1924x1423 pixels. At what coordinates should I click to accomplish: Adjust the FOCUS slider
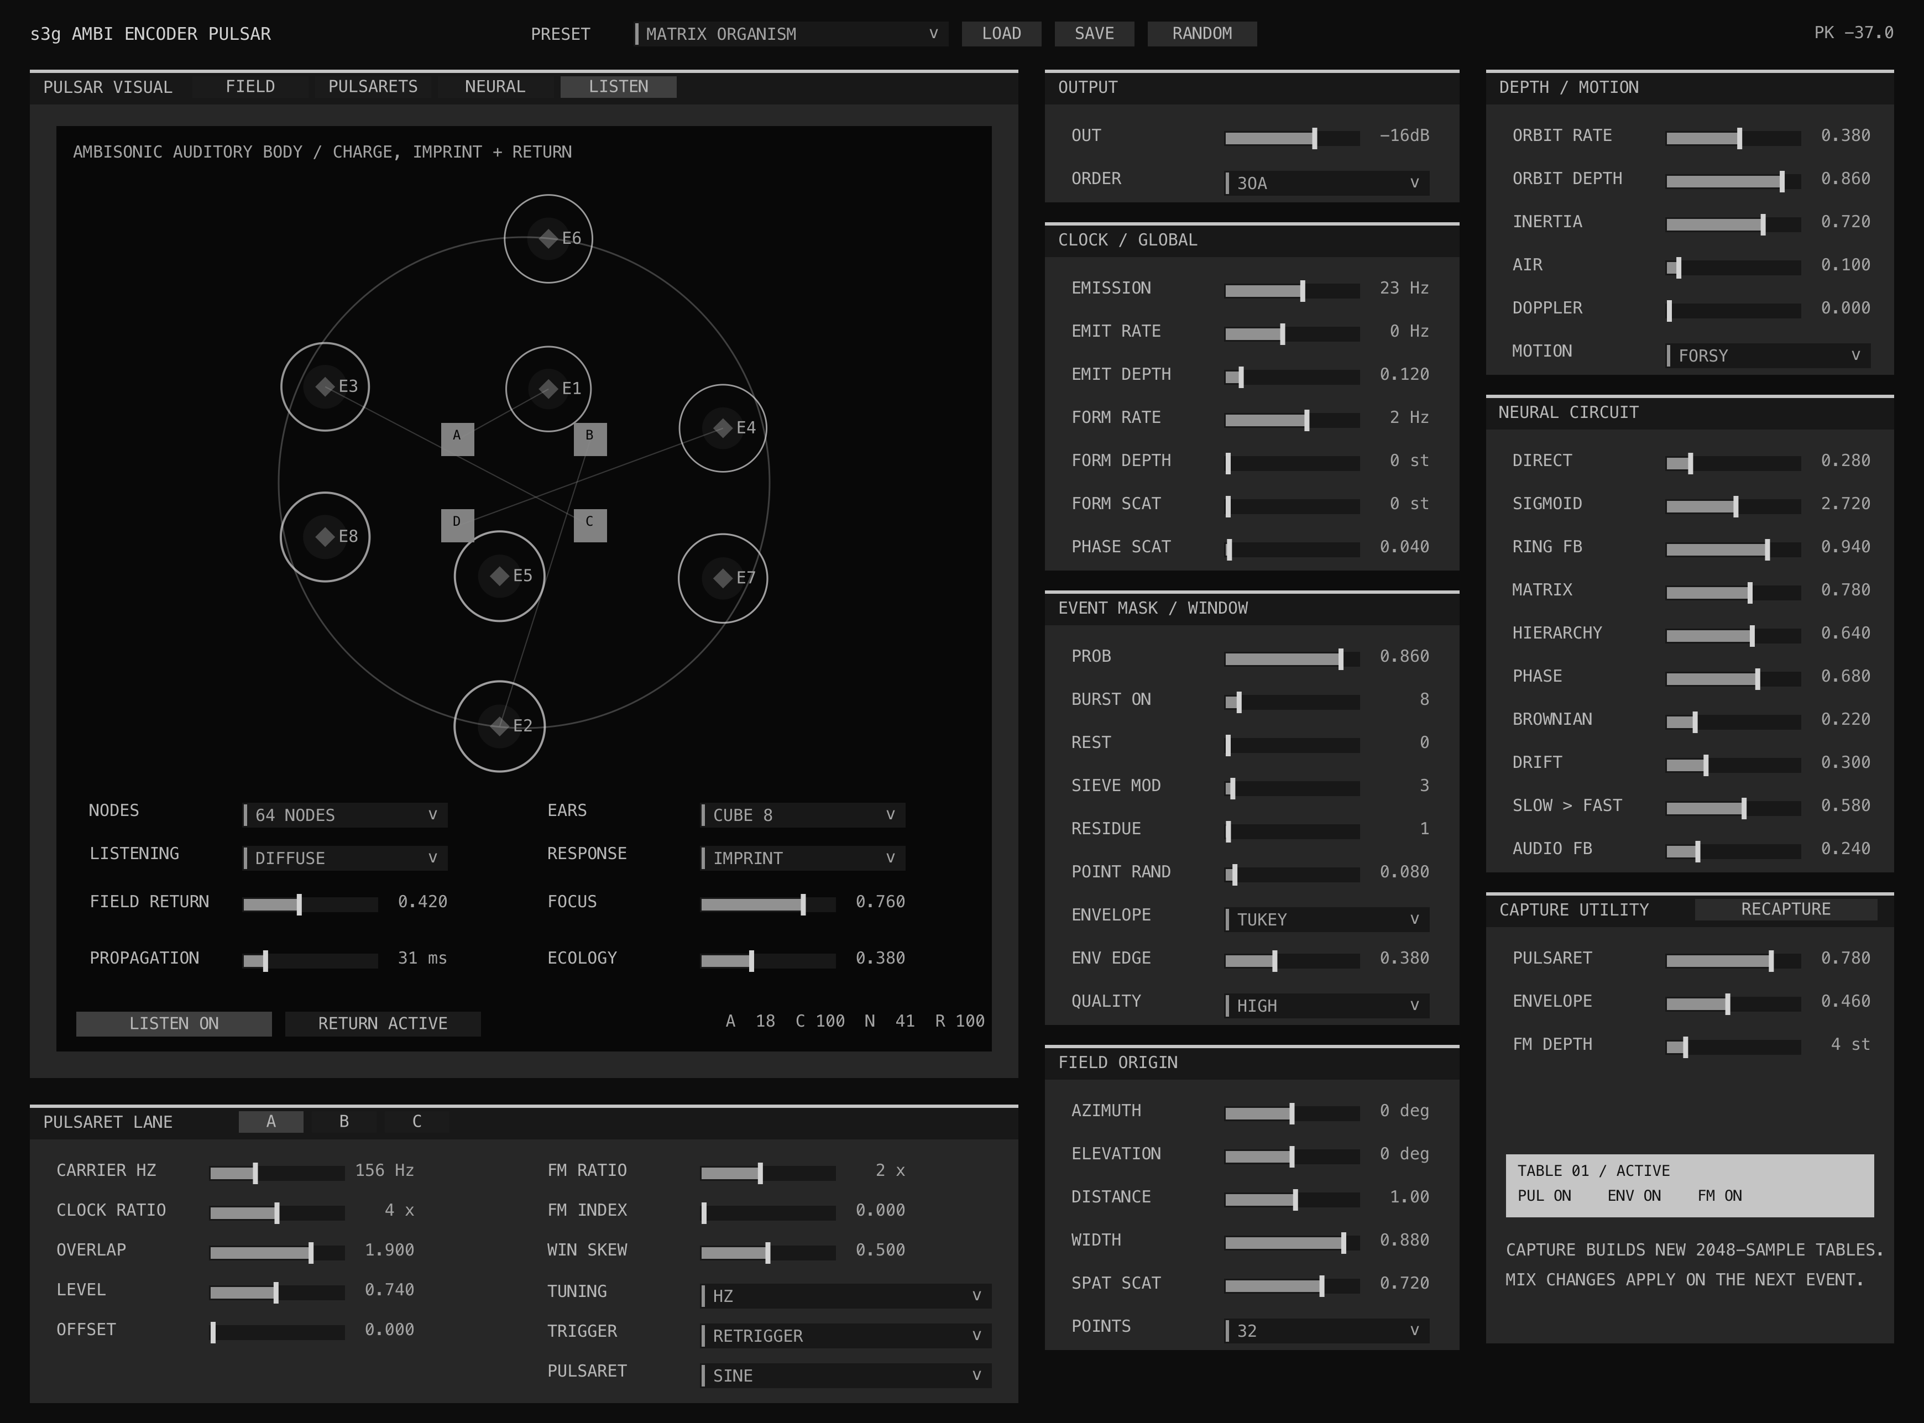coord(767,904)
